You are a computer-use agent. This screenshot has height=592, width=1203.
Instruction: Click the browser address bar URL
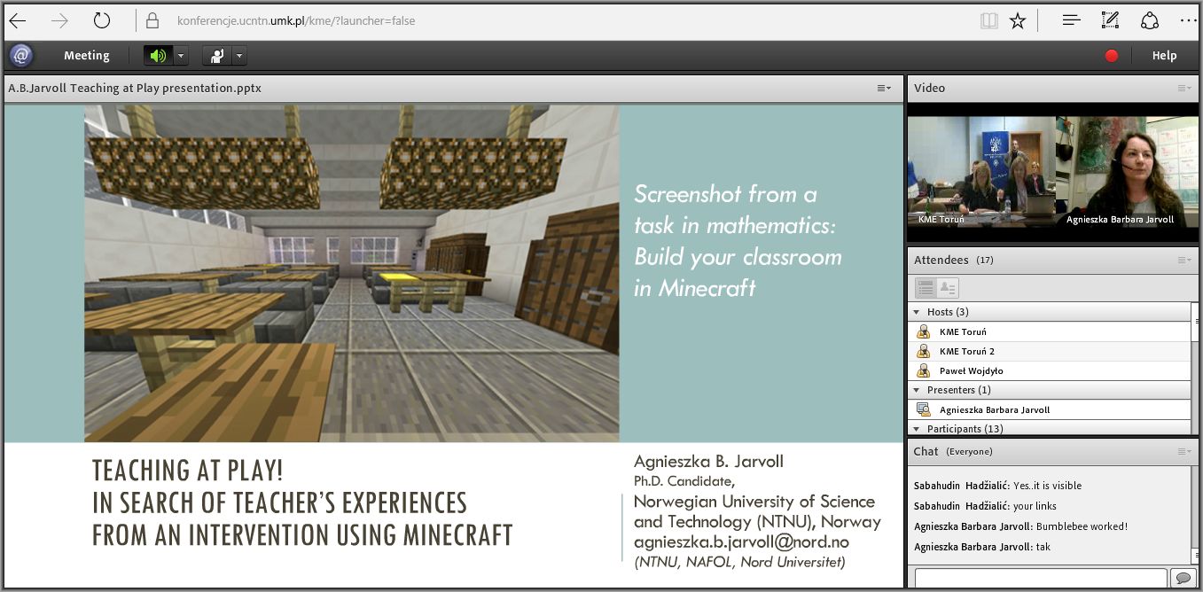[295, 20]
